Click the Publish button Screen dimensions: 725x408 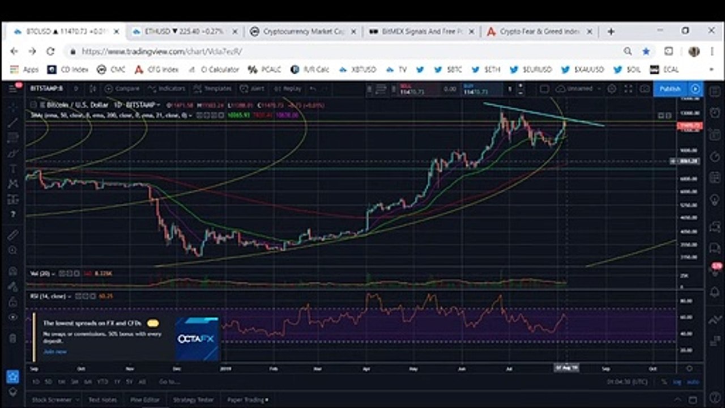(x=670, y=89)
